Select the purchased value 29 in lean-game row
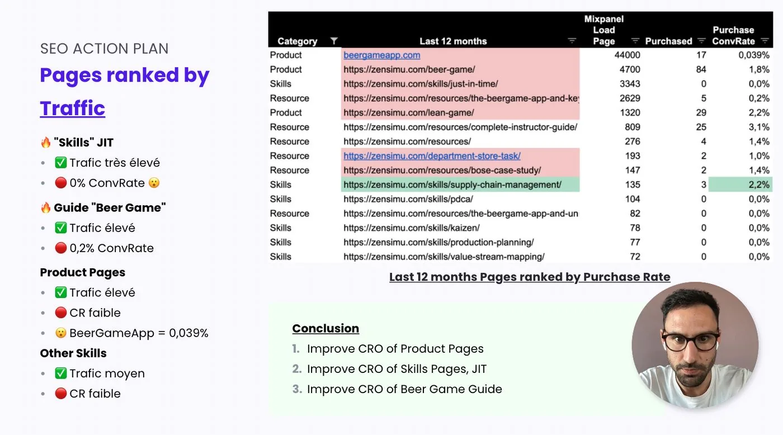Viewport: 783px width, 435px height. 701,113
